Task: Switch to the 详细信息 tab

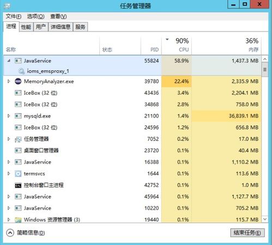Action: 61,27
